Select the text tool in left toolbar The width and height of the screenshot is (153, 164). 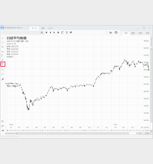coord(3,64)
